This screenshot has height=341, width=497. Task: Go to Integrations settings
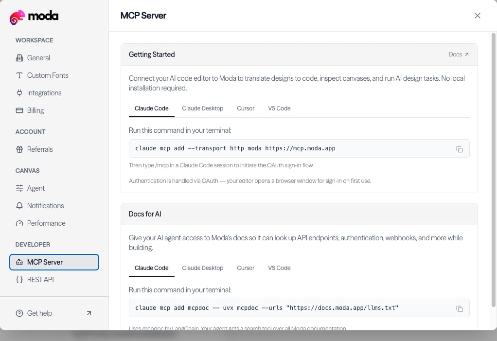click(x=54, y=93)
